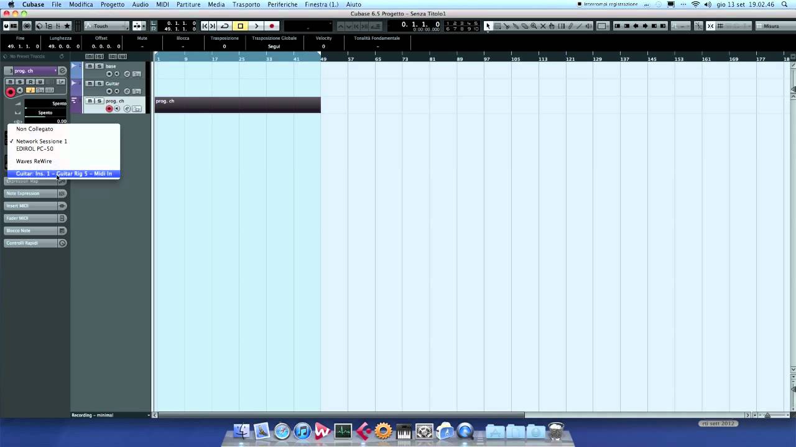796x447 pixels.
Task: Click the Wi-Fi status menu icon
Action: pyautogui.click(x=695, y=4)
